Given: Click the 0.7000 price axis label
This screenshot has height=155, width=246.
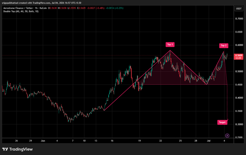Looking at the screenshot, I should (x=239, y=19).
